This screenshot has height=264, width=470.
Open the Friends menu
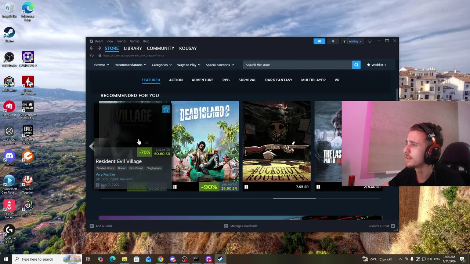pos(122,41)
